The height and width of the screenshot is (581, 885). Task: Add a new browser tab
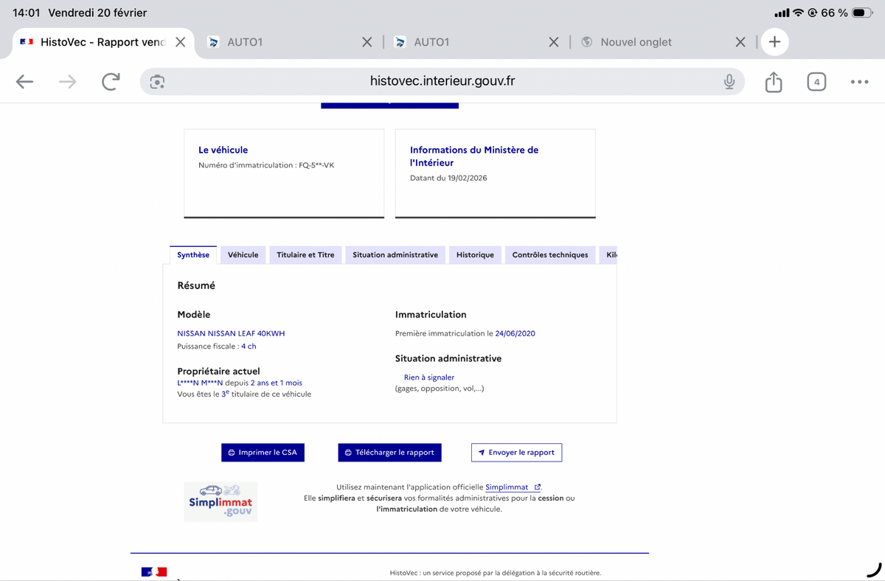click(774, 42)
